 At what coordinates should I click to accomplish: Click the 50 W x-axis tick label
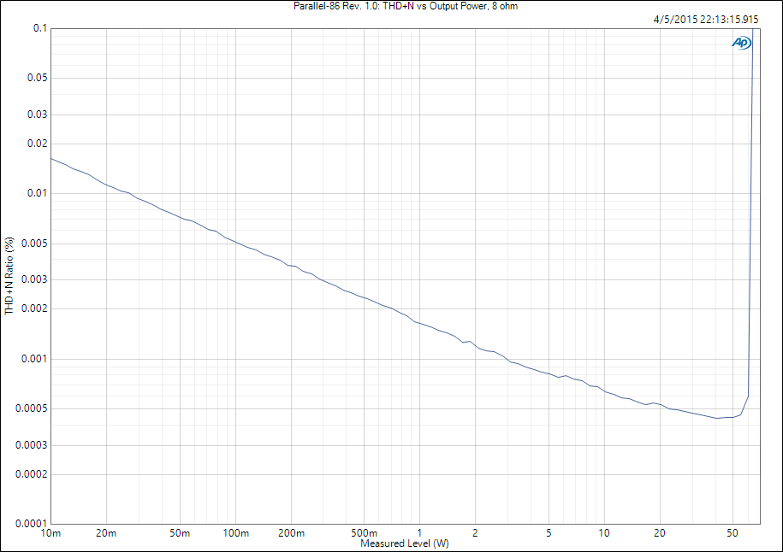[733, 533]
